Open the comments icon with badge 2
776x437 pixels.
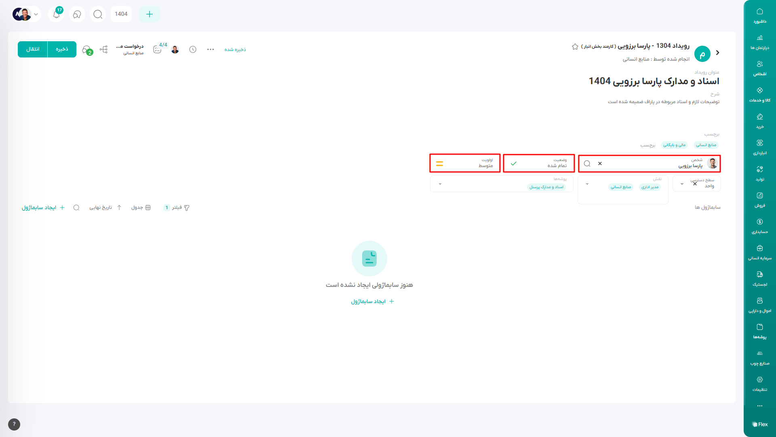point(86,50)
